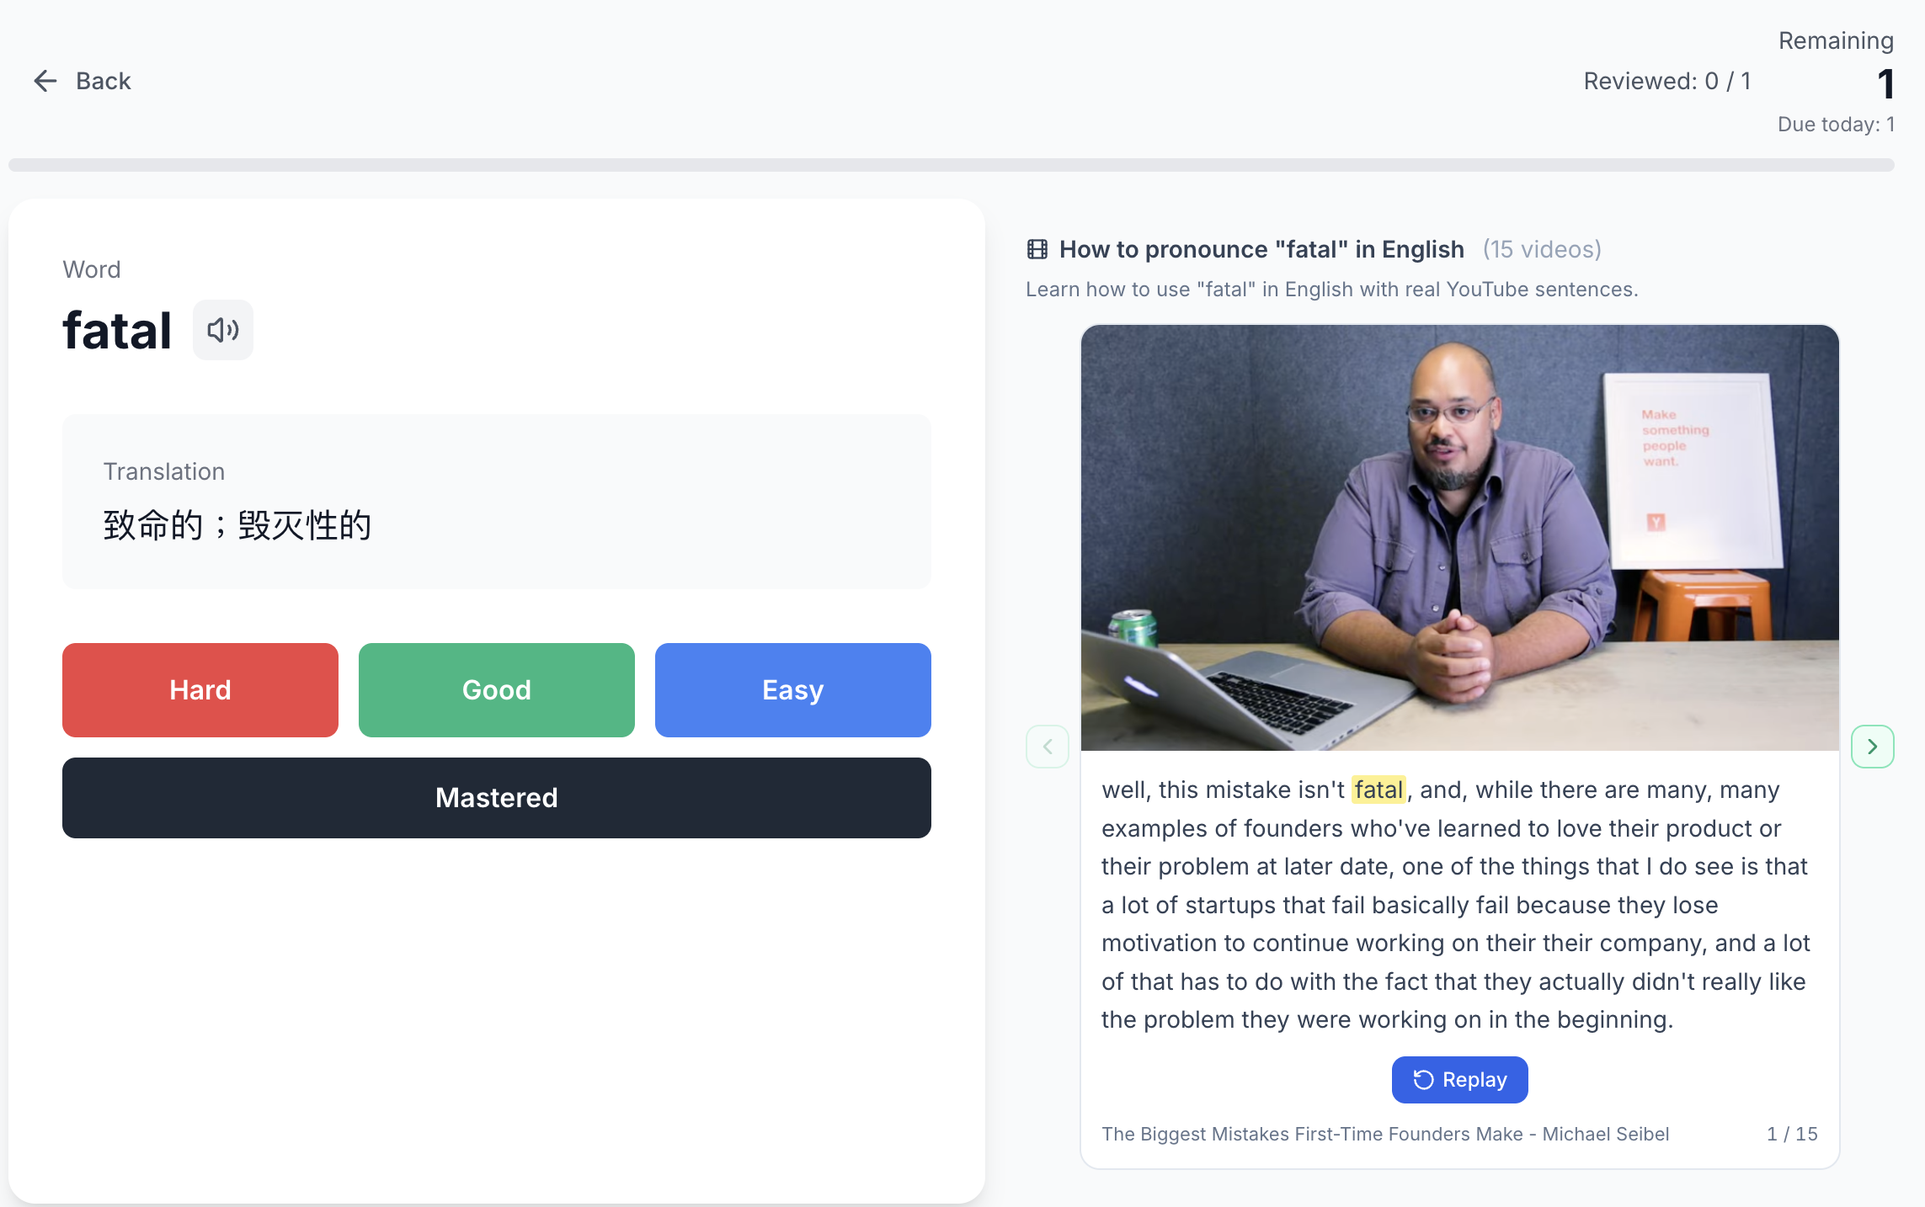
Task: Mark the word as Mastered
Action: click(497, 798)
